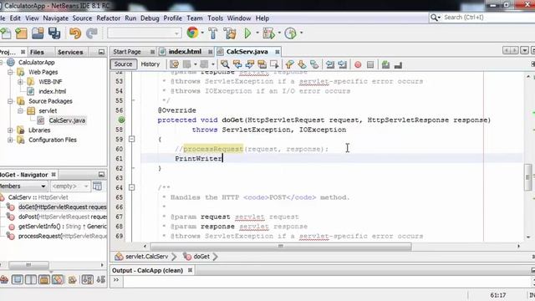The height and width of the screenshot is (301, 535).
Task: Expand the Libraries tree node
Action: [10, 130]
